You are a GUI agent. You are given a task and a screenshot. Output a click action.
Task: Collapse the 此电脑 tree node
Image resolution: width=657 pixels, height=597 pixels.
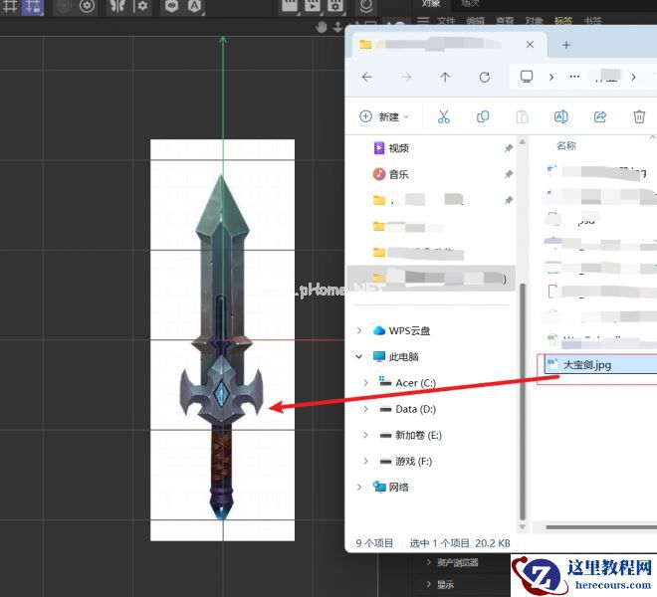(359, 356)
